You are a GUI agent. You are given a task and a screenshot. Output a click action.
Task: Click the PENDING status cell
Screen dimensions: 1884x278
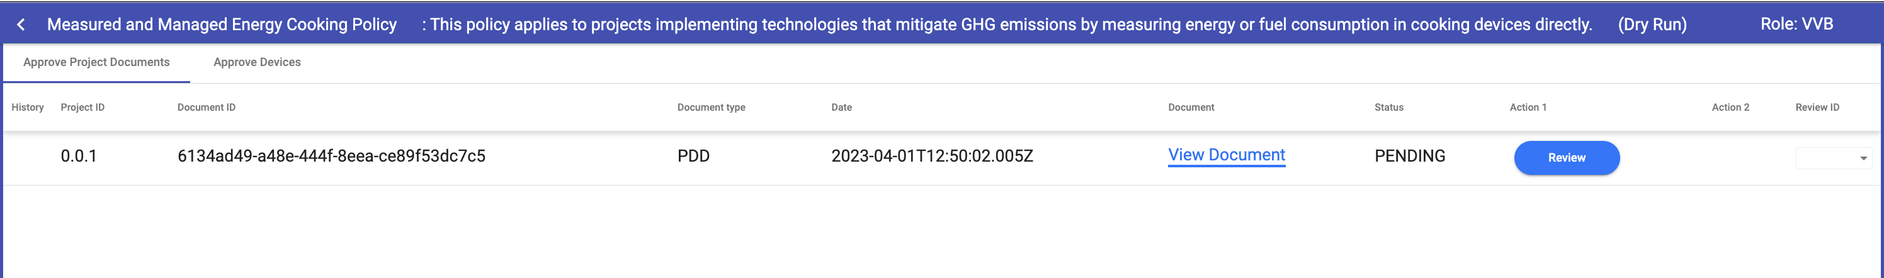1409,156
